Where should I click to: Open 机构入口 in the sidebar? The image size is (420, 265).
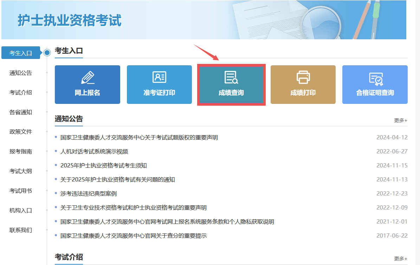21,211
